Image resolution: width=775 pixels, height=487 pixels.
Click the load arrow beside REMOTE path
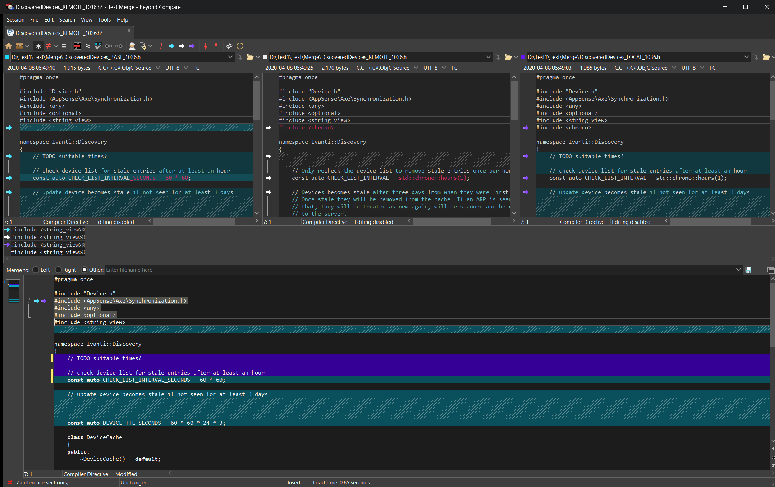pyautogui.click(x=498, y=57)
